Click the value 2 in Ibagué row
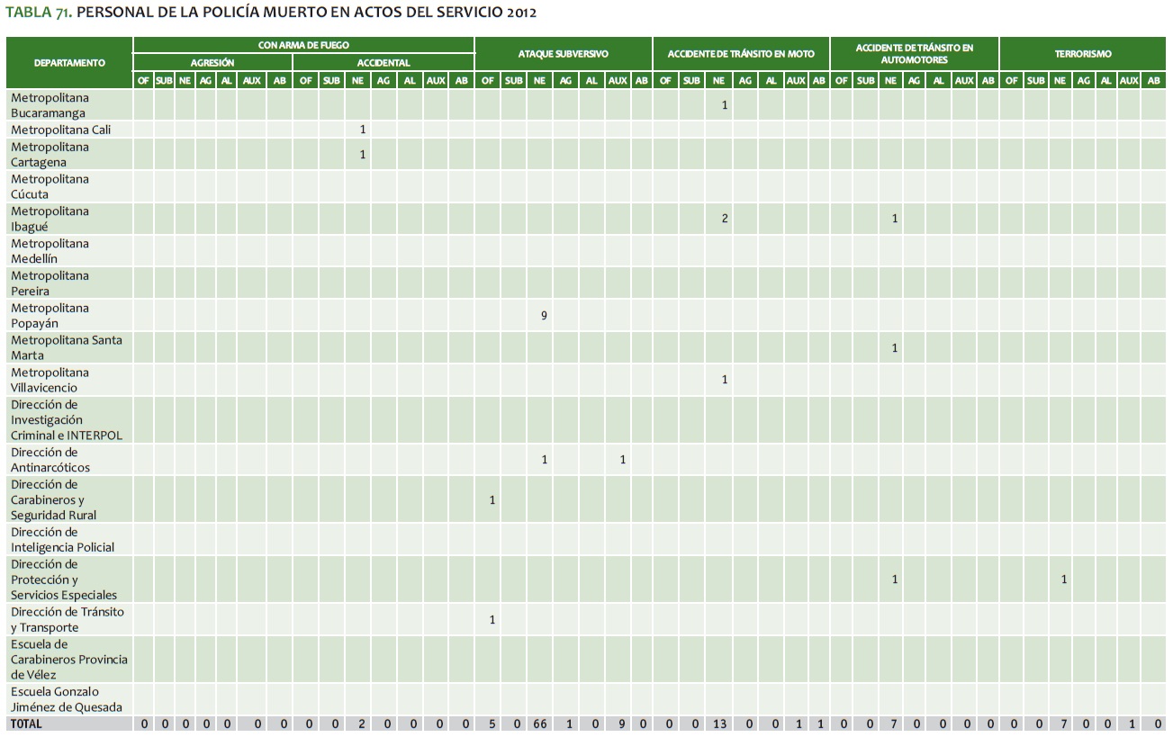Screen dimensions: 1173x737 pyautogui.click(x=724, y=219)
